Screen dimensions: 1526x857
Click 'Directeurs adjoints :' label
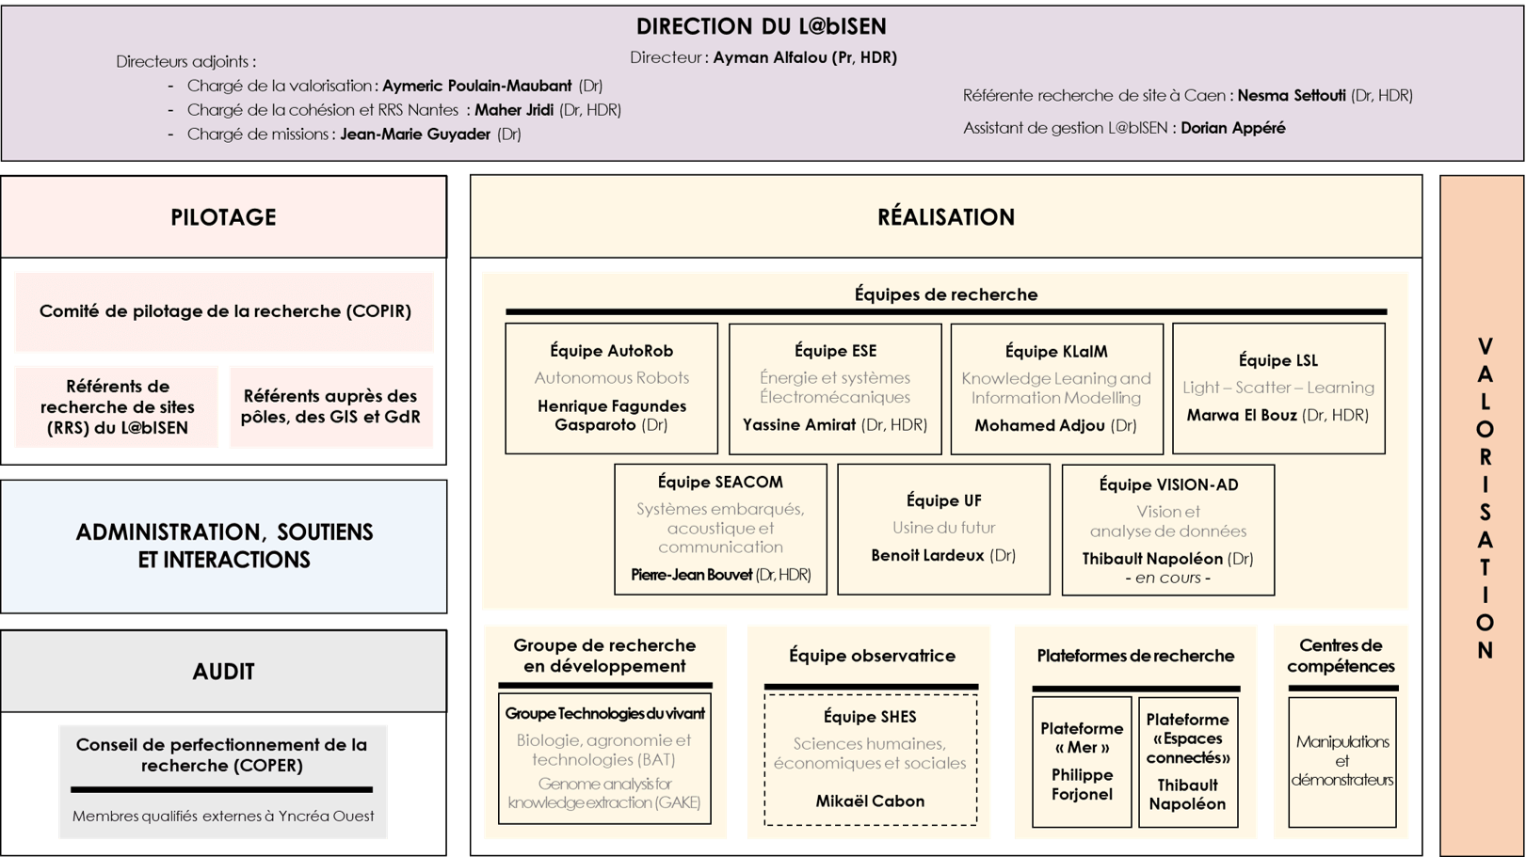click(185, 62)
